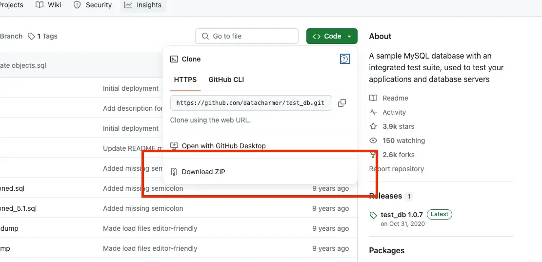This screenshot has height=262, width=542.
Task: Click the eye icon beside 150 watching
Action: coord(373,141)
